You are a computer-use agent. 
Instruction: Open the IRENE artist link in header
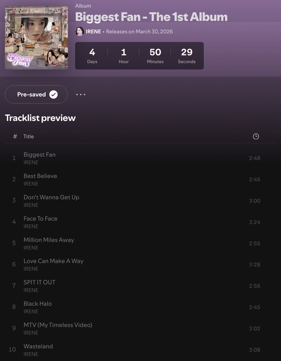(x=93, y=32)
